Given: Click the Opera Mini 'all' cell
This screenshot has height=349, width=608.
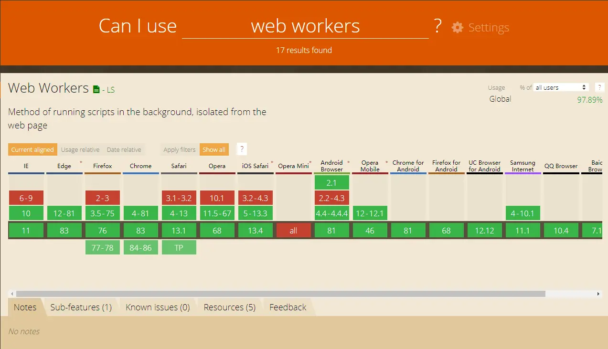Looking at the screenshot, I should coord(294,231).
